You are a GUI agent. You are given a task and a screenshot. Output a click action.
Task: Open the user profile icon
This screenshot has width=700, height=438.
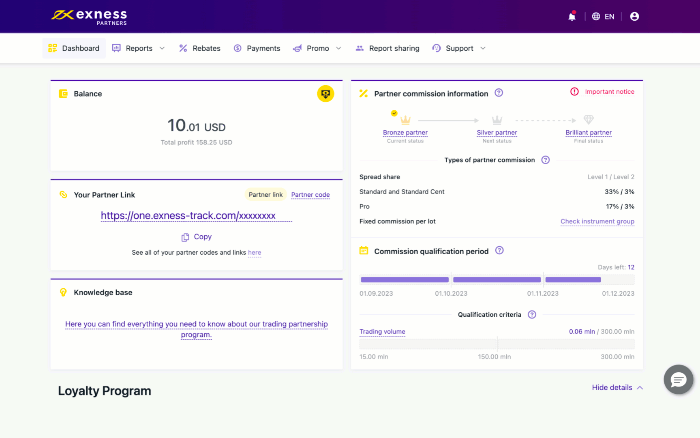(x=634, y=16)
